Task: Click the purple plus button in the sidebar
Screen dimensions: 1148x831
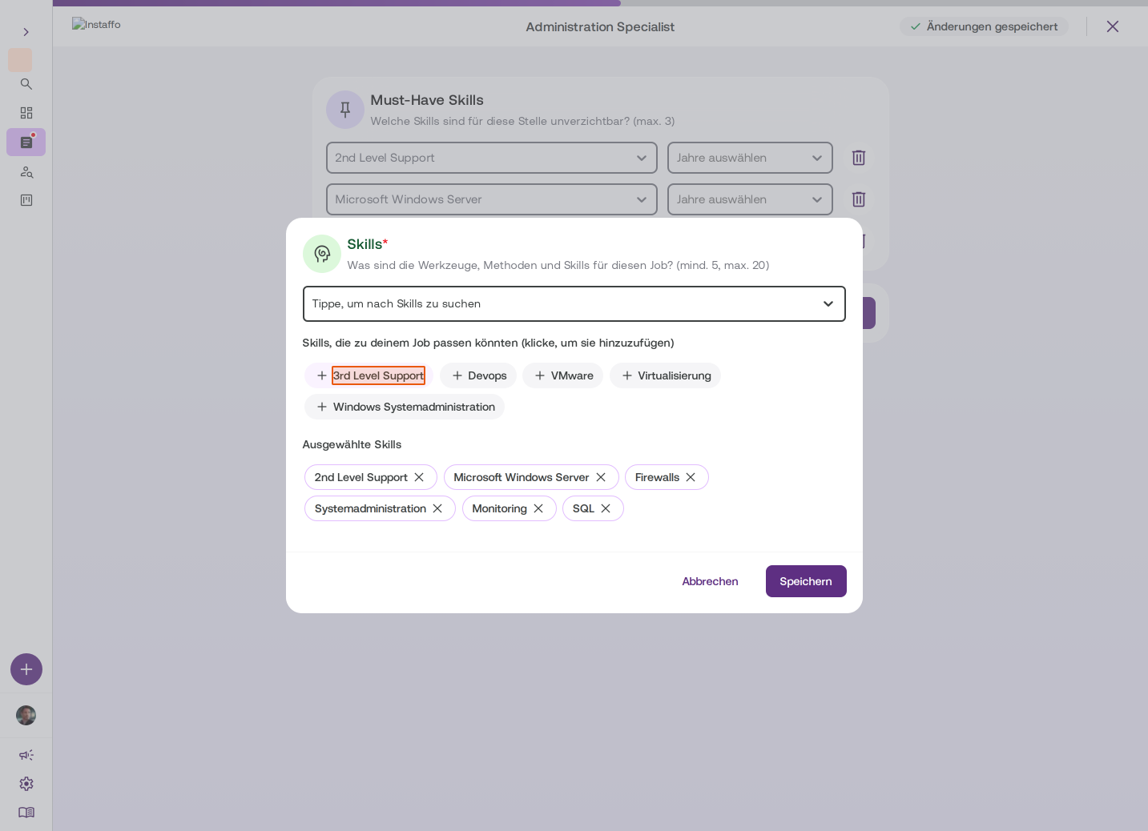Action: [26, 669]
